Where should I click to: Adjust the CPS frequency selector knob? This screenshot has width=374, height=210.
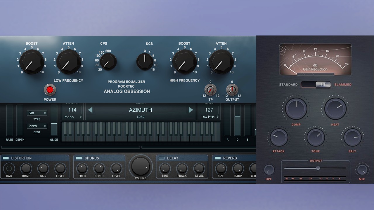pos(108,62)
